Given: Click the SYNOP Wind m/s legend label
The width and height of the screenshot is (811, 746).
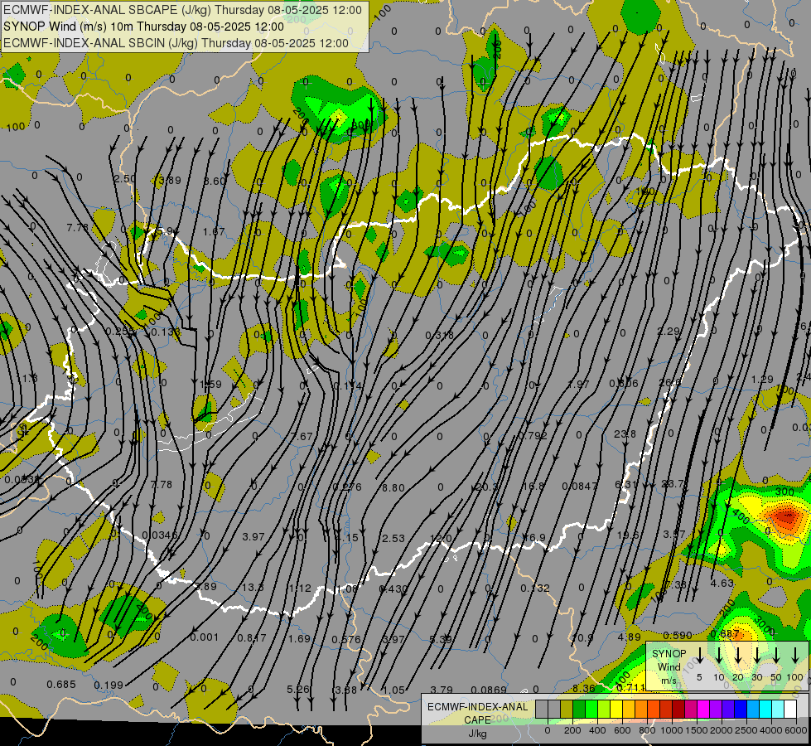Looking at the screenshot, I should click(669, 666).
